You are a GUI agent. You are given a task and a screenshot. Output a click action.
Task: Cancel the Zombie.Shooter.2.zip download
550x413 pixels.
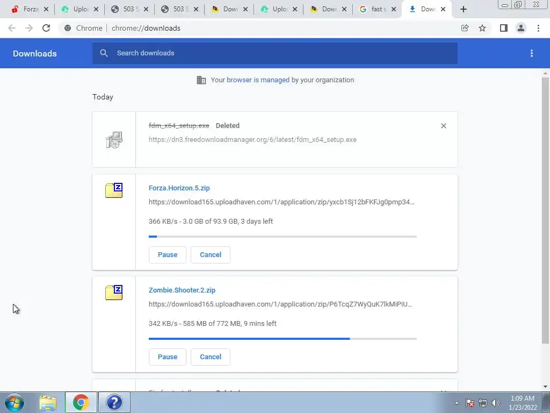tap(211, 357)
